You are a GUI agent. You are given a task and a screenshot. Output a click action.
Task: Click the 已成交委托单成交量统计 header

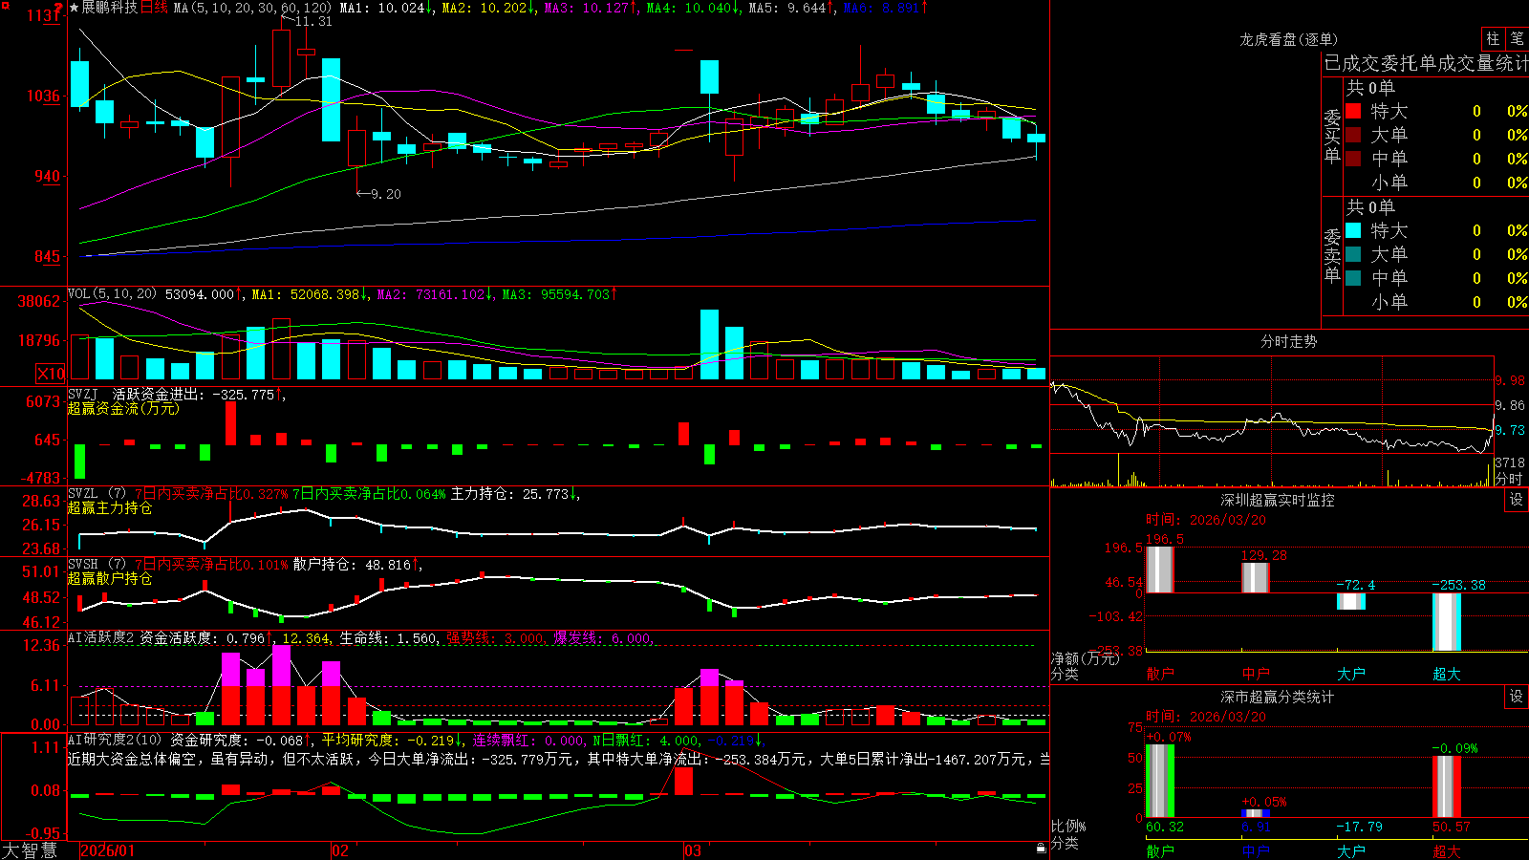(1426, 63)
